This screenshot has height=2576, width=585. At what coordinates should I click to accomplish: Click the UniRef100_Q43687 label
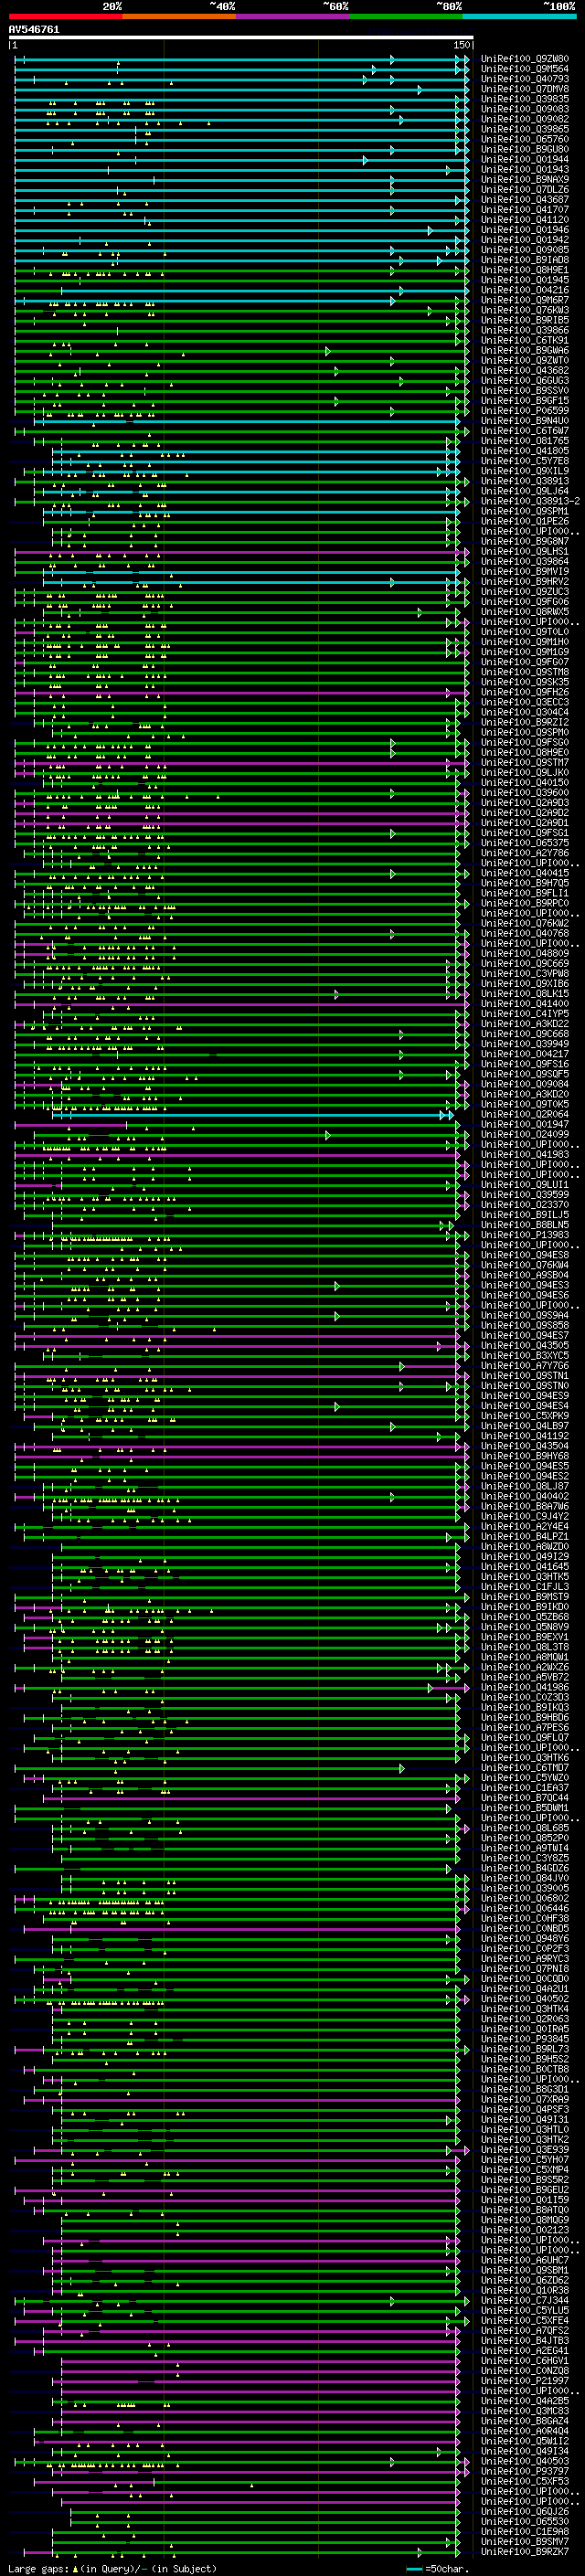[524, 199]
